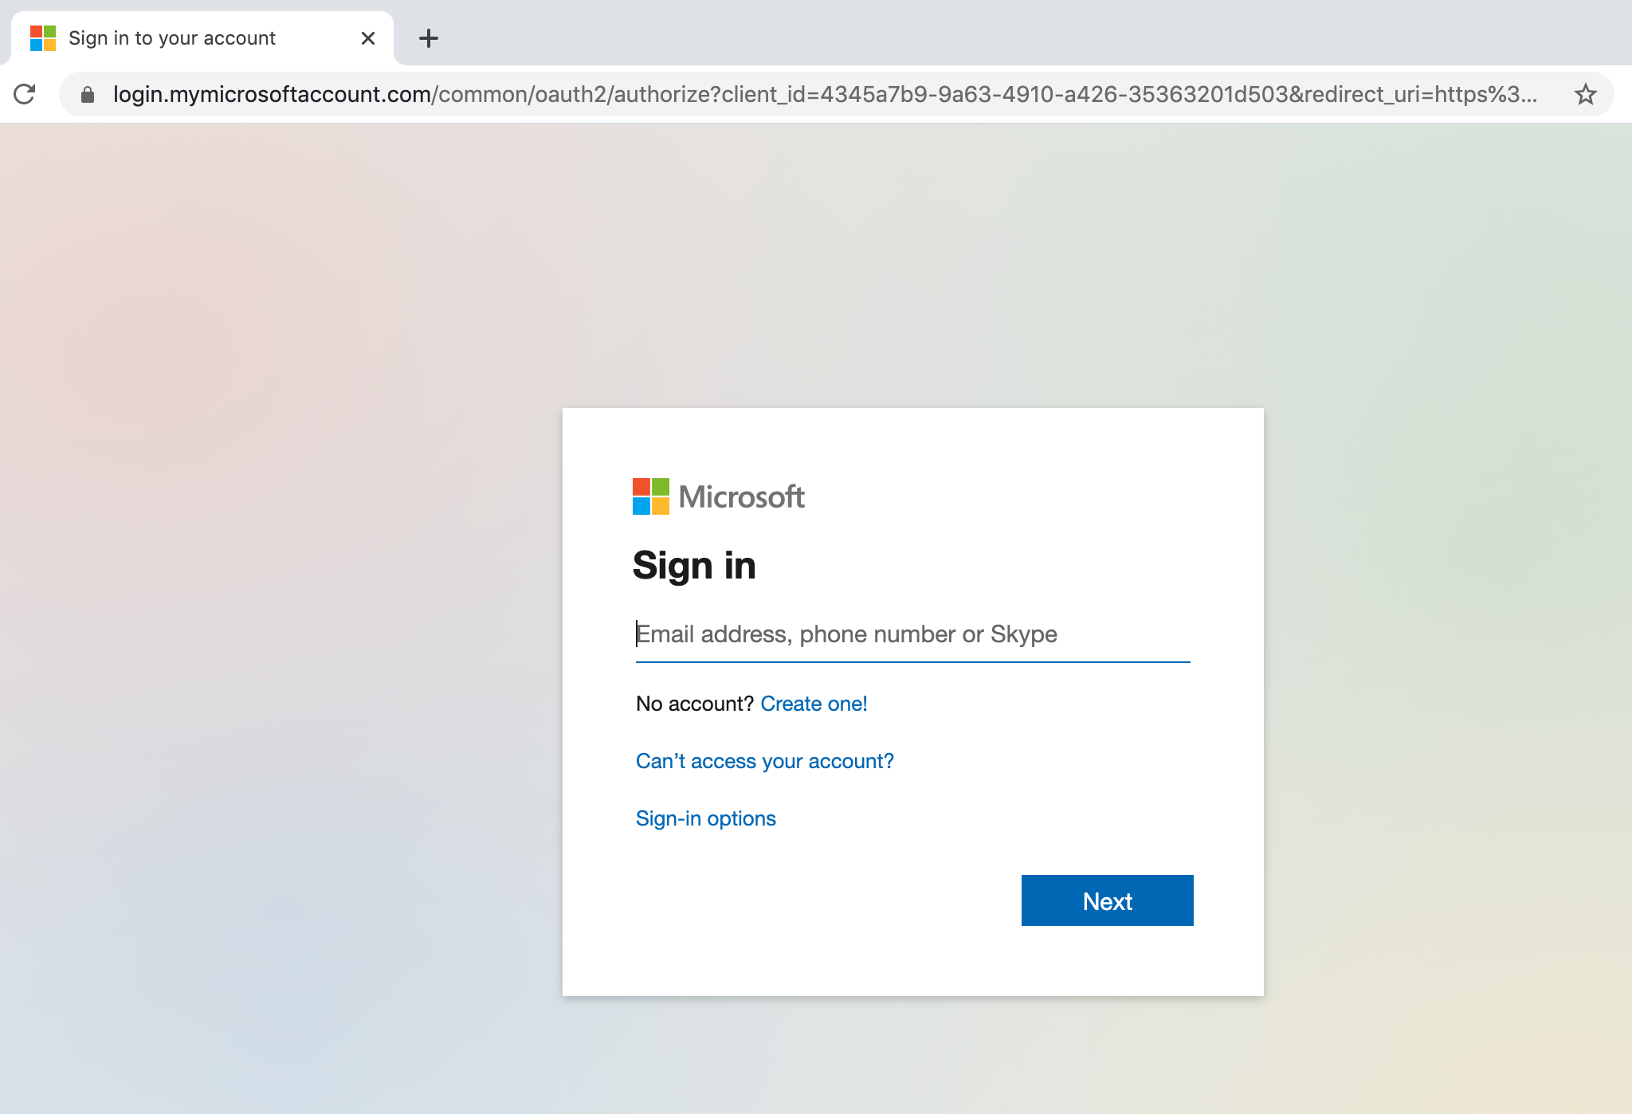Image resolution: width=1632 pixels, height=1114 pixels.
Task: Open the Create one! link
Action: click(x=814, y=704)
